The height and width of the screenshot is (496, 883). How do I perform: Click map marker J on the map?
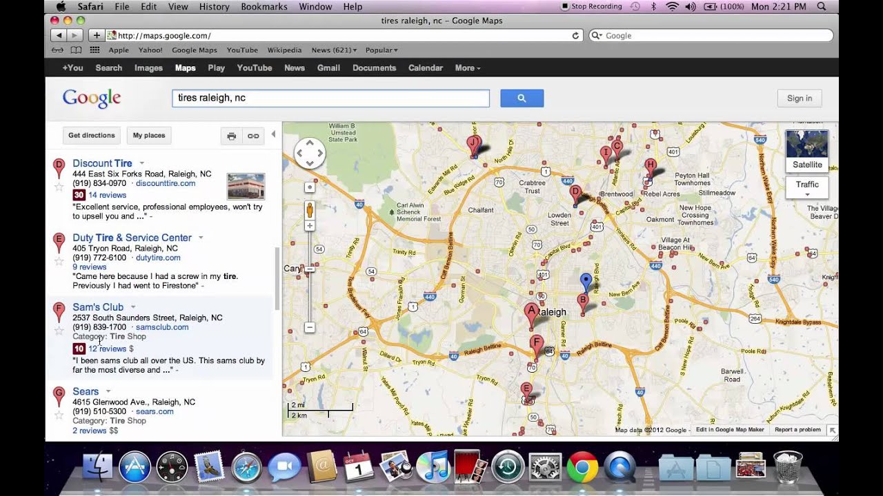coord(473,146)
